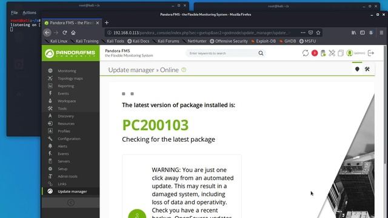
Task: Open the crossed tools icon in header
Action: (x=332, y=53)
